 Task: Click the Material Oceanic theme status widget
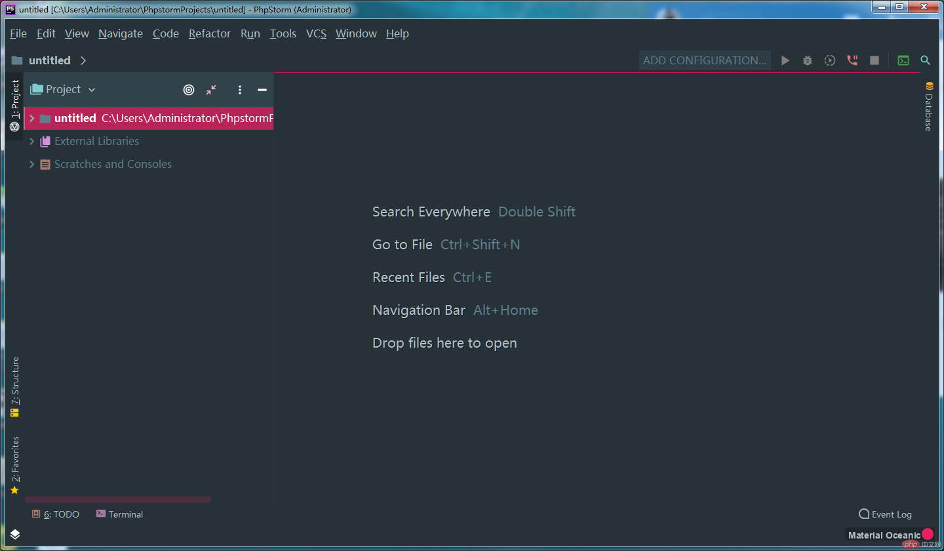click(x=884, y=535)
